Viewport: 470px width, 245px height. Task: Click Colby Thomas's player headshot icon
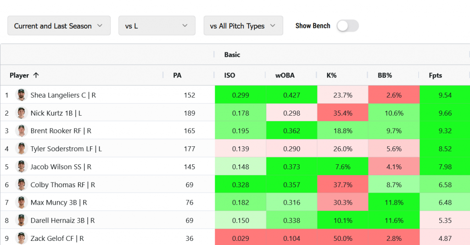[x=21, y=184]
